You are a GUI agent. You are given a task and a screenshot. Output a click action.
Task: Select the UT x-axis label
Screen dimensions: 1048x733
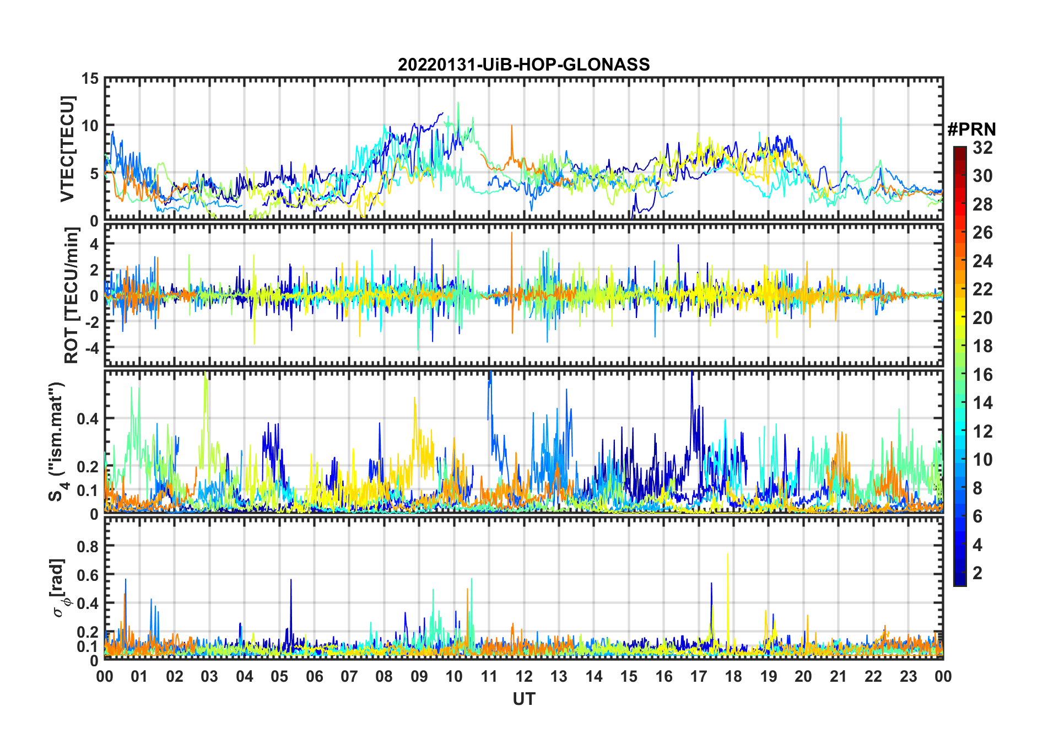point(524,699)
